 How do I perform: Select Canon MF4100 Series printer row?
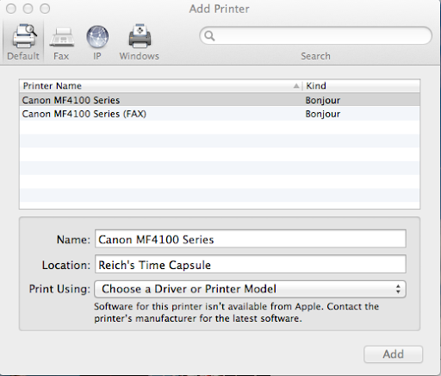click(x=220, y=100)
